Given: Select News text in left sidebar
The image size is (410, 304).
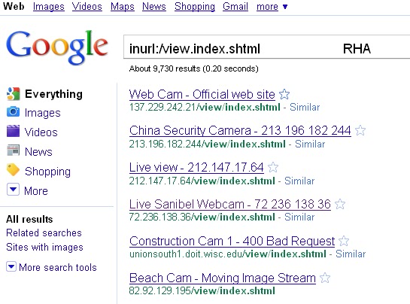Looking at the screenshot, I should click(38, 152).
